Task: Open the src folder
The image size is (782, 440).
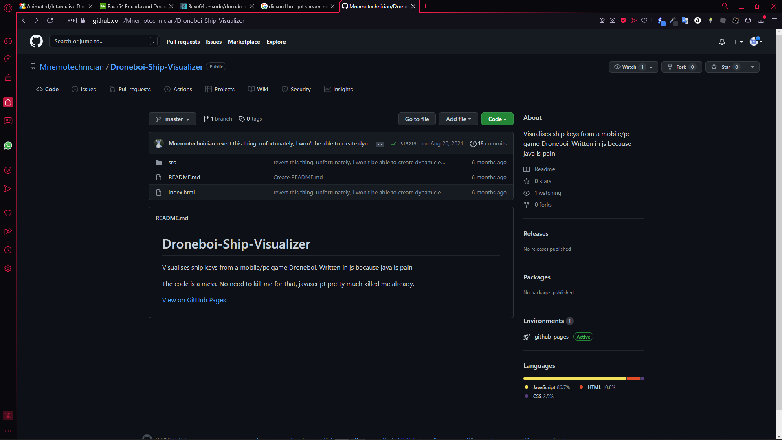Action: (x=172, y=162)
